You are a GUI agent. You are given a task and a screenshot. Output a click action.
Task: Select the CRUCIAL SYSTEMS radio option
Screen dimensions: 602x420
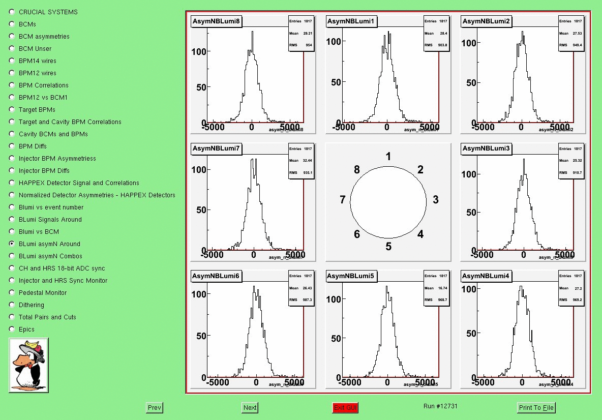(12, 12)
